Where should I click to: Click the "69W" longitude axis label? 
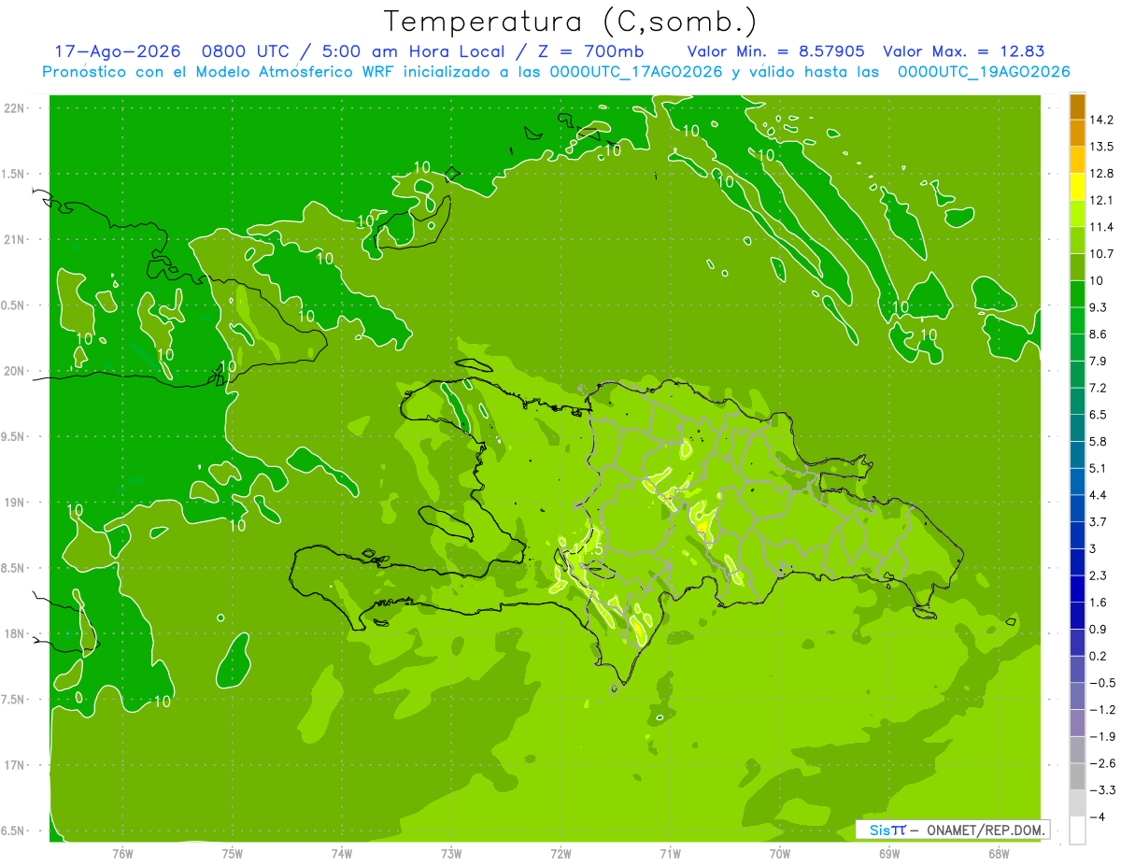(889, 855)
